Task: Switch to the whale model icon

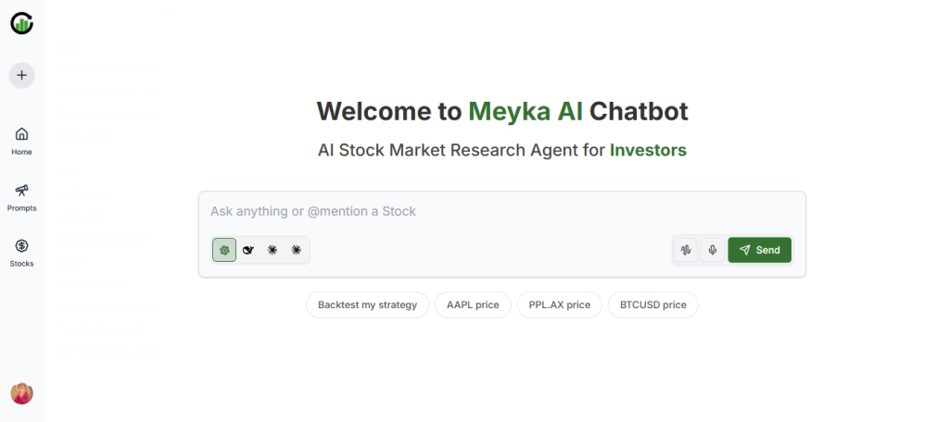Action: tap(248, 250)
